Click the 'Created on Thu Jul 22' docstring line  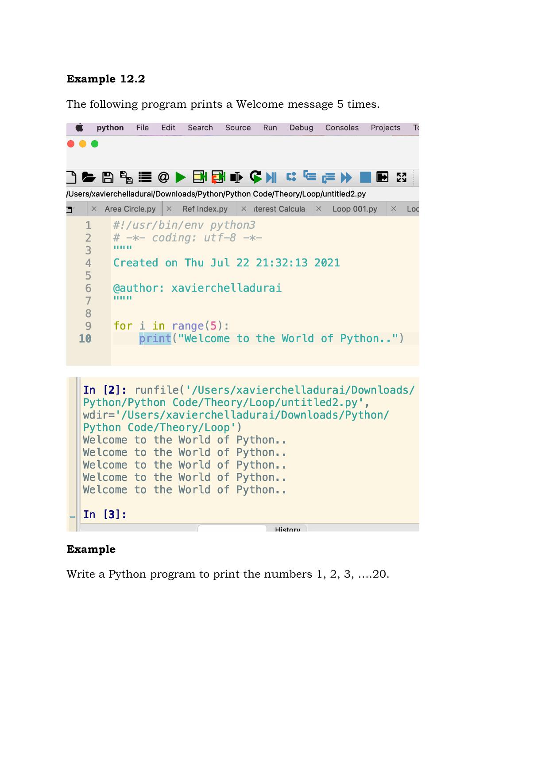tap(227, 263)
